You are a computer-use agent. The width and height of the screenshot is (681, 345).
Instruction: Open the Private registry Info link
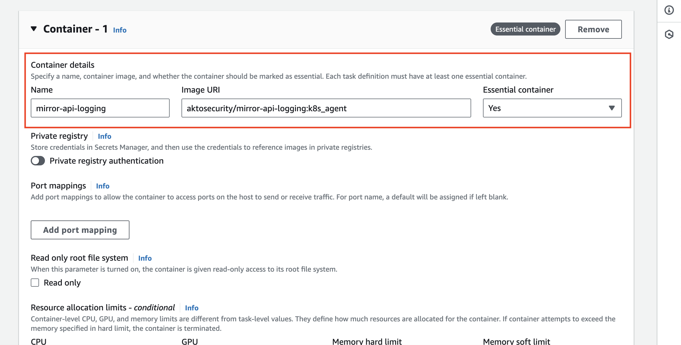coord(104,136)
